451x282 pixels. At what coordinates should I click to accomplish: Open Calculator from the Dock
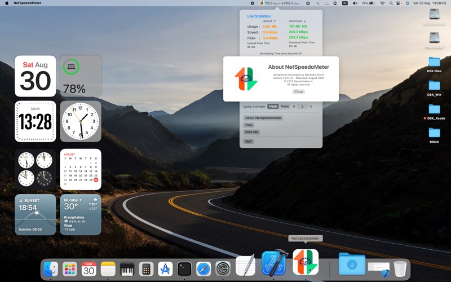click(x=146, y=269)
